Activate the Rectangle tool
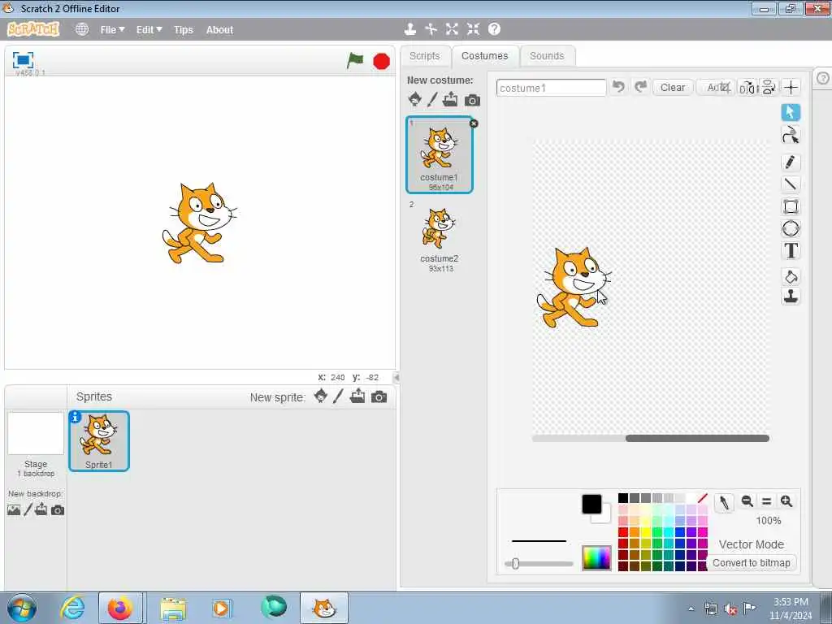This screenshot has height=624, width=832. (x=791, y=206)
